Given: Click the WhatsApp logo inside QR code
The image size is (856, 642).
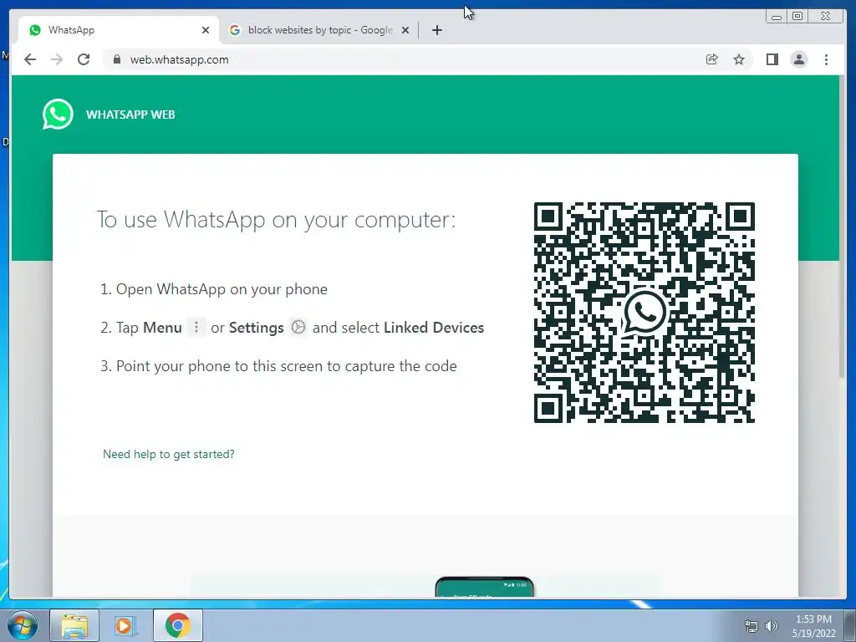Looking at the screenshot, I should pos(645,313).
